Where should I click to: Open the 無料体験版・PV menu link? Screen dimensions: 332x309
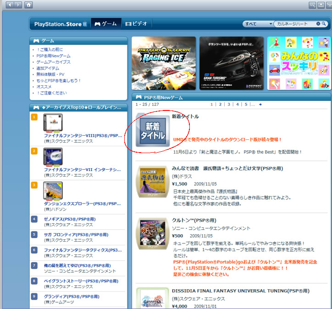50,74
